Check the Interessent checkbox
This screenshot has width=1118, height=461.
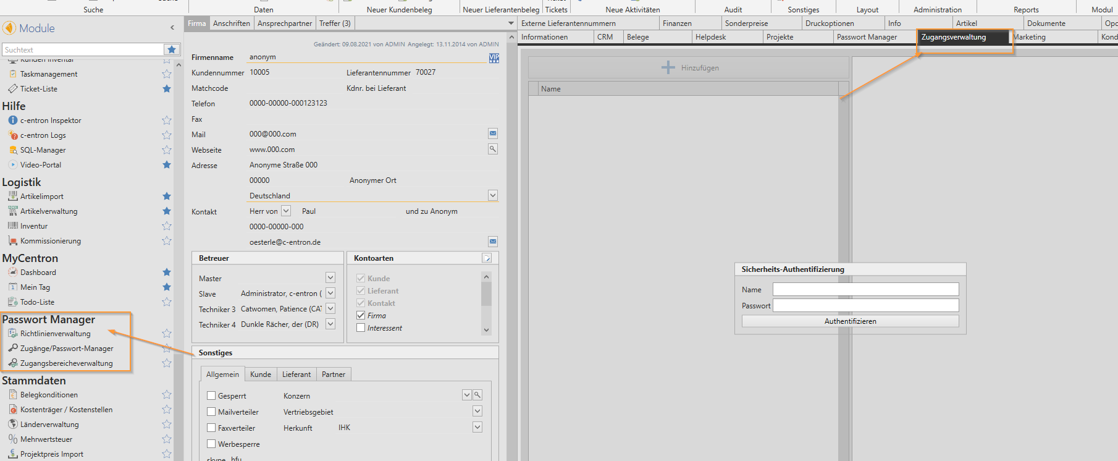(x=361, y=328)
